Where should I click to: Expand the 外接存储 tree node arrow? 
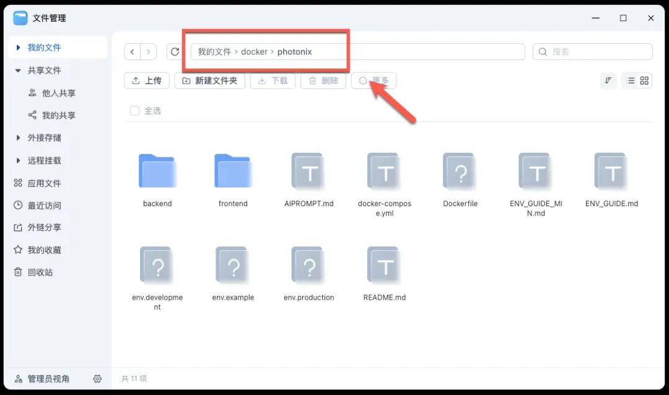pos(18,138)
